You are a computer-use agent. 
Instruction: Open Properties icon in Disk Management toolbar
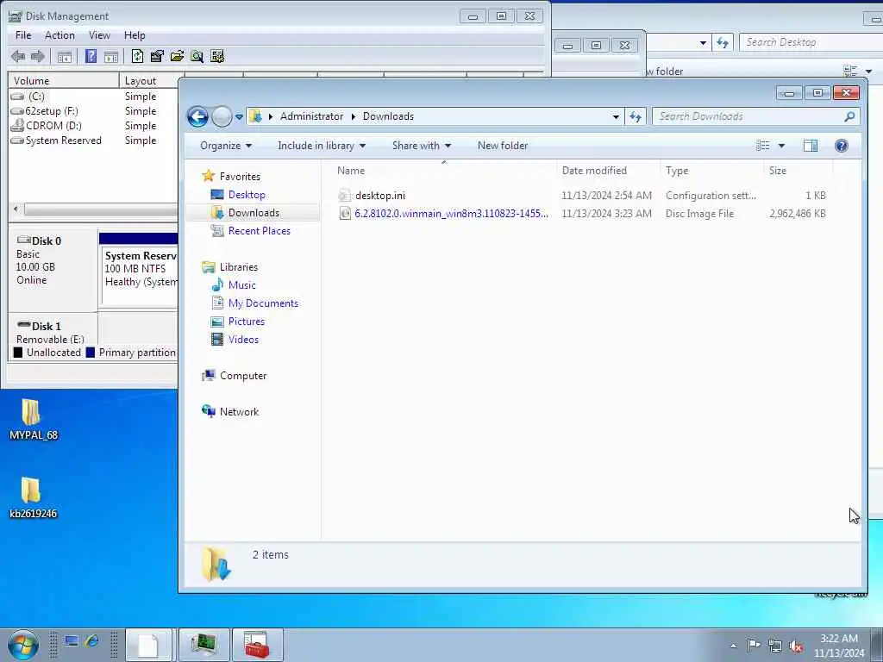157,56
